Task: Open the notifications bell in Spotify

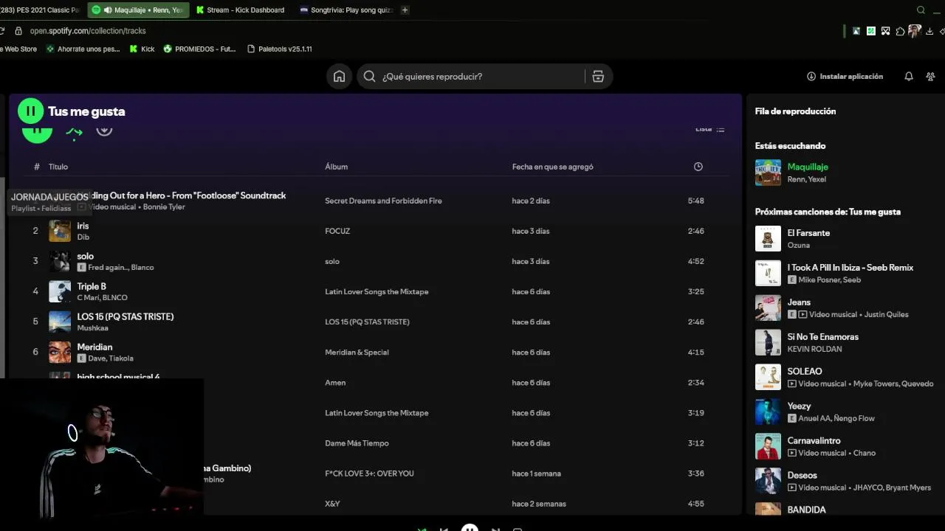Action: [x=909, y=76]
